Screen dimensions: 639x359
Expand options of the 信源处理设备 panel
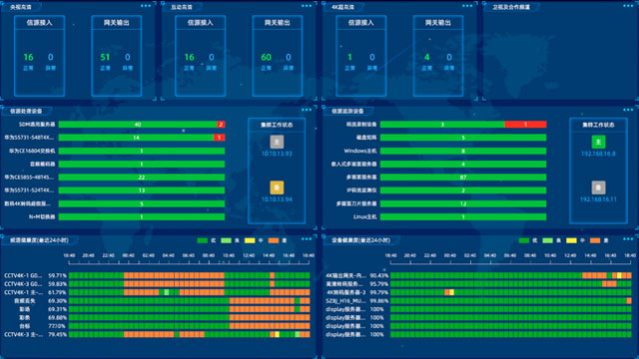pos(307,110)
